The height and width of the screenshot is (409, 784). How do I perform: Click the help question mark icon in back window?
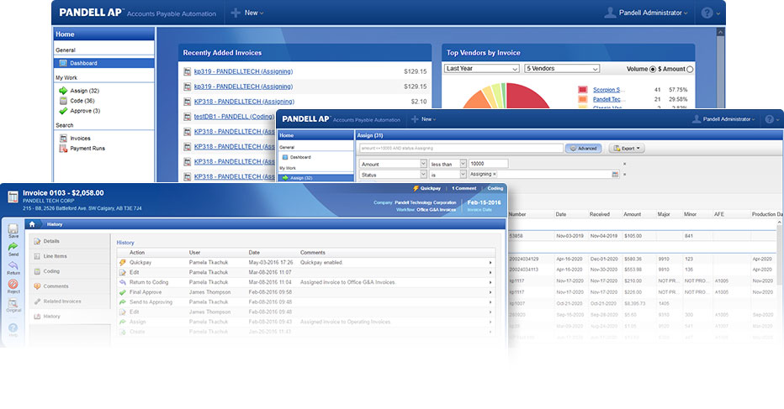[707, 13]
